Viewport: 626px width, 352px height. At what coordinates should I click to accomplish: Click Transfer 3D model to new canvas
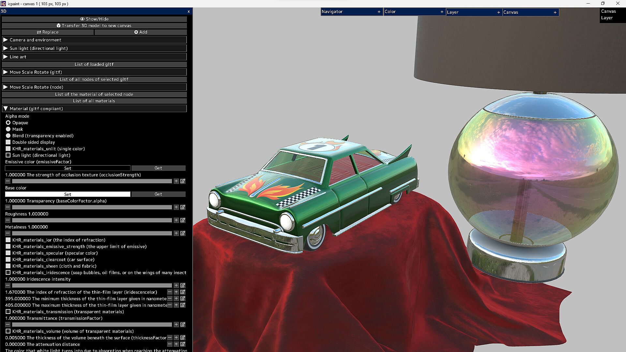coord(94,25)
